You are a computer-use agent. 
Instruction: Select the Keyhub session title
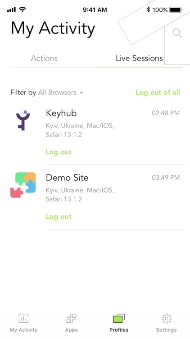(x=61, y=113)
